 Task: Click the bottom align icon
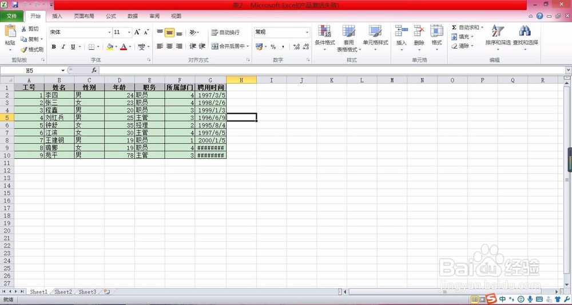tap(179, 33)
